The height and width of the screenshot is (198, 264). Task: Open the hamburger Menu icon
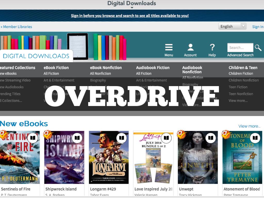click(x=169, y=48)
